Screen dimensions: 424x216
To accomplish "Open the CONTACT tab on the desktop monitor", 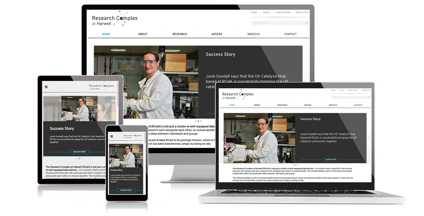I will pyautogui.click(x=290, y=34).
